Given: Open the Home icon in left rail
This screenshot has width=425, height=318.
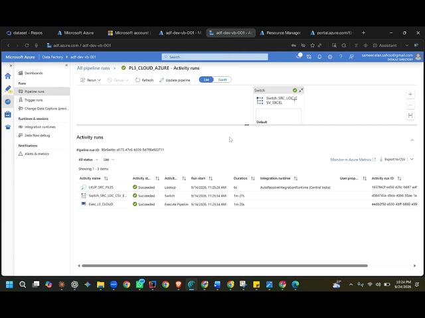Looking at the screenshot, I should (8, 76).
